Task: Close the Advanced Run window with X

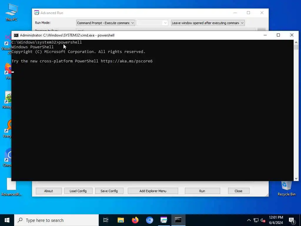Action: coord(262,13)
